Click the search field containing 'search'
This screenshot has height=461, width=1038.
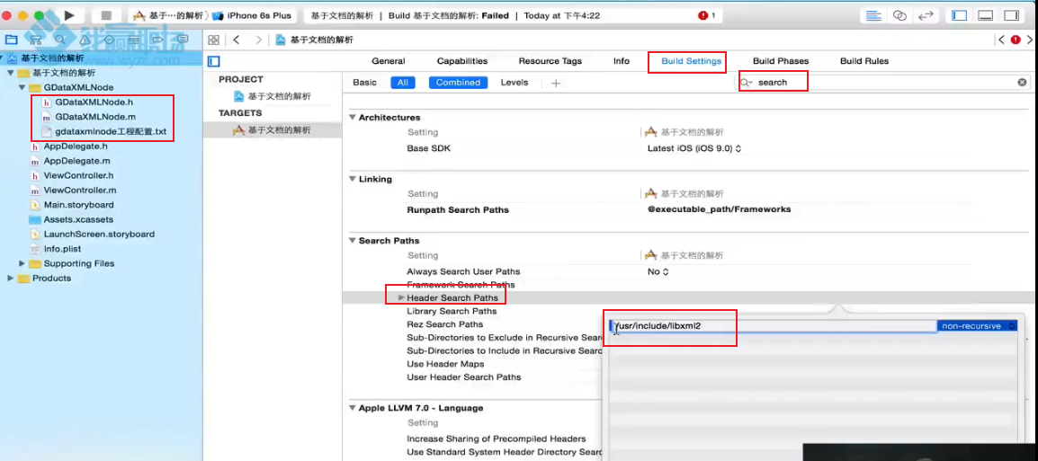pyautogui.click(x=885, y=82)
